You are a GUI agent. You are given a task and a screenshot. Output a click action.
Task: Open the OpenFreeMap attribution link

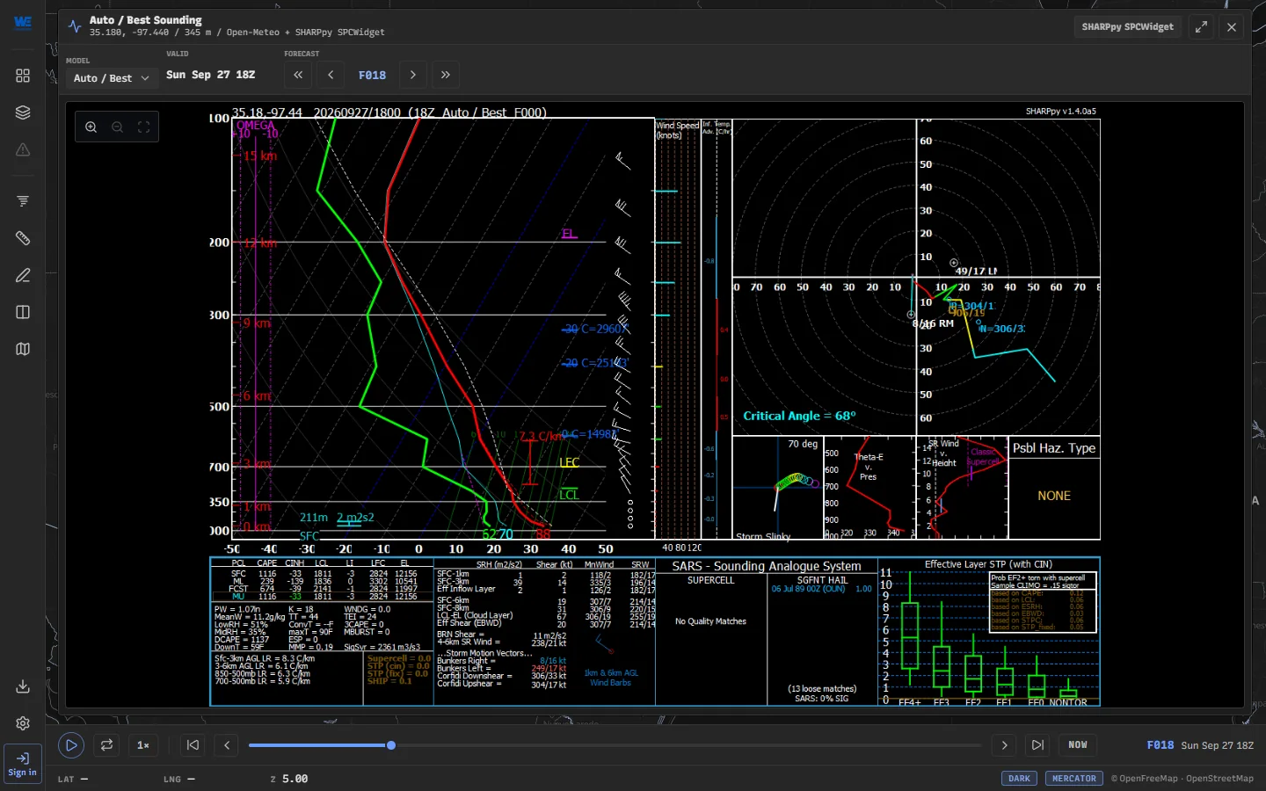[x=1148, y=779]
